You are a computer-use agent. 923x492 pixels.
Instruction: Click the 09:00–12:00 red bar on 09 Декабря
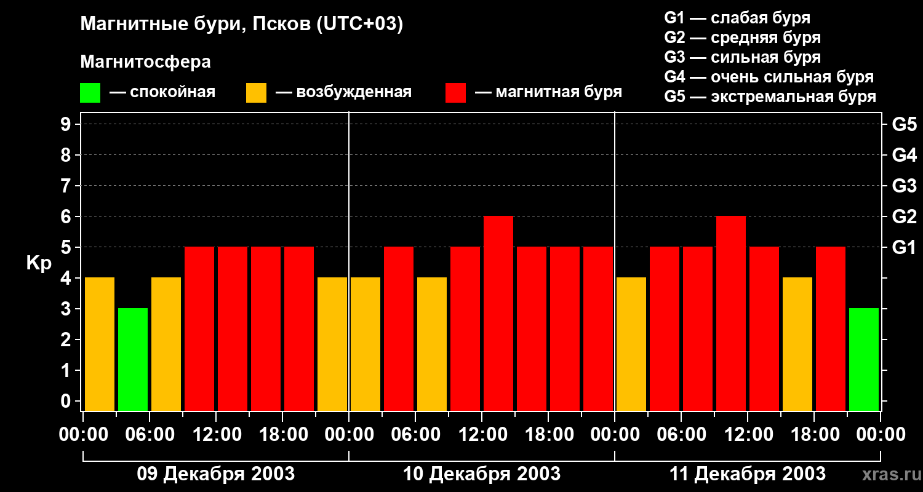199,328
